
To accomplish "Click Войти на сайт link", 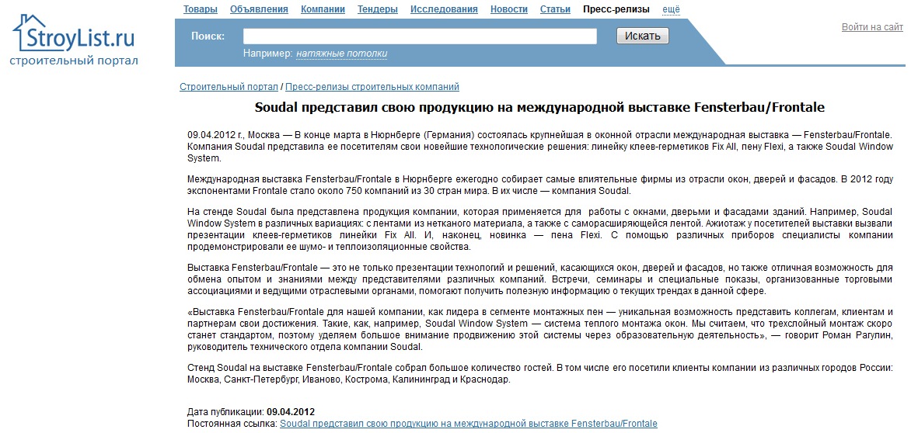I will pyautogui.click(x=873, y=27).
